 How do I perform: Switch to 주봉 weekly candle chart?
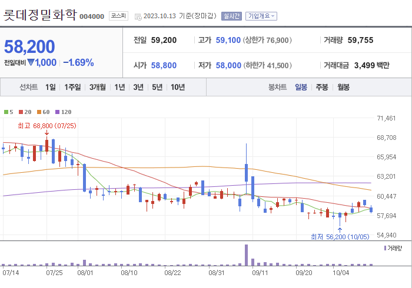coord(322,87)
